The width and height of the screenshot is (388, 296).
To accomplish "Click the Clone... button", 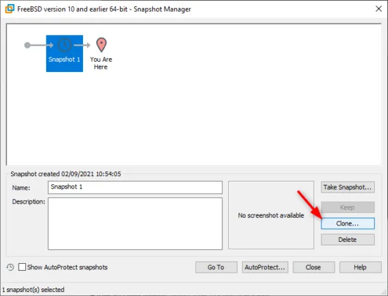I will (348, 223).
